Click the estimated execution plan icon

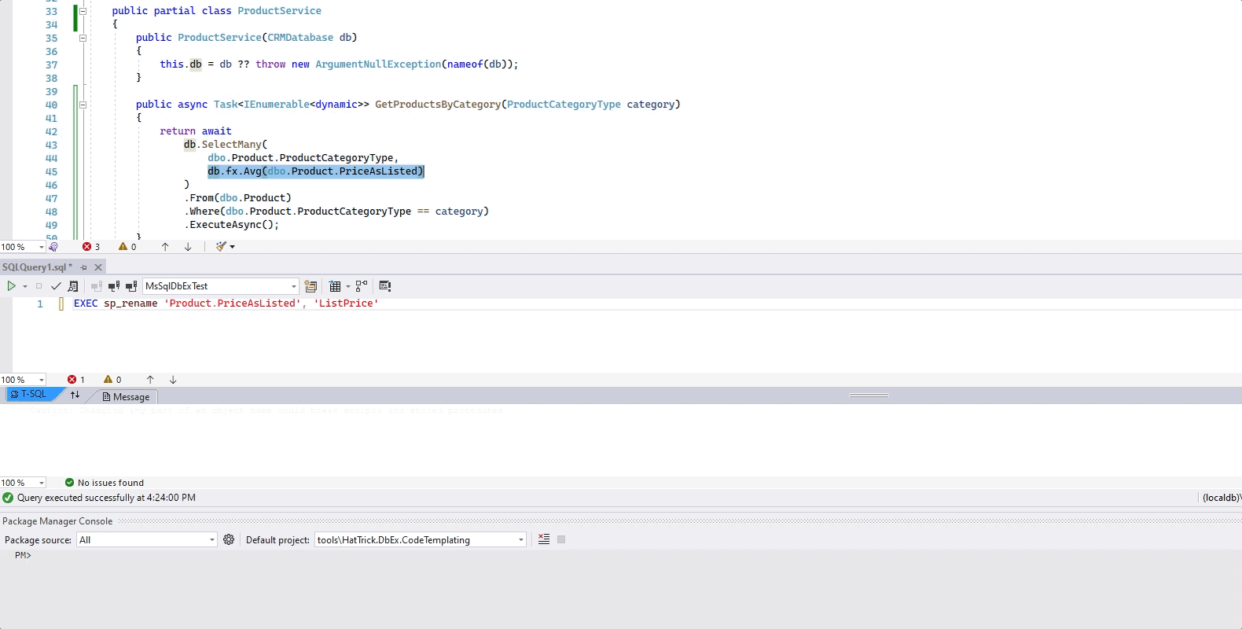[x=362, y=286]
